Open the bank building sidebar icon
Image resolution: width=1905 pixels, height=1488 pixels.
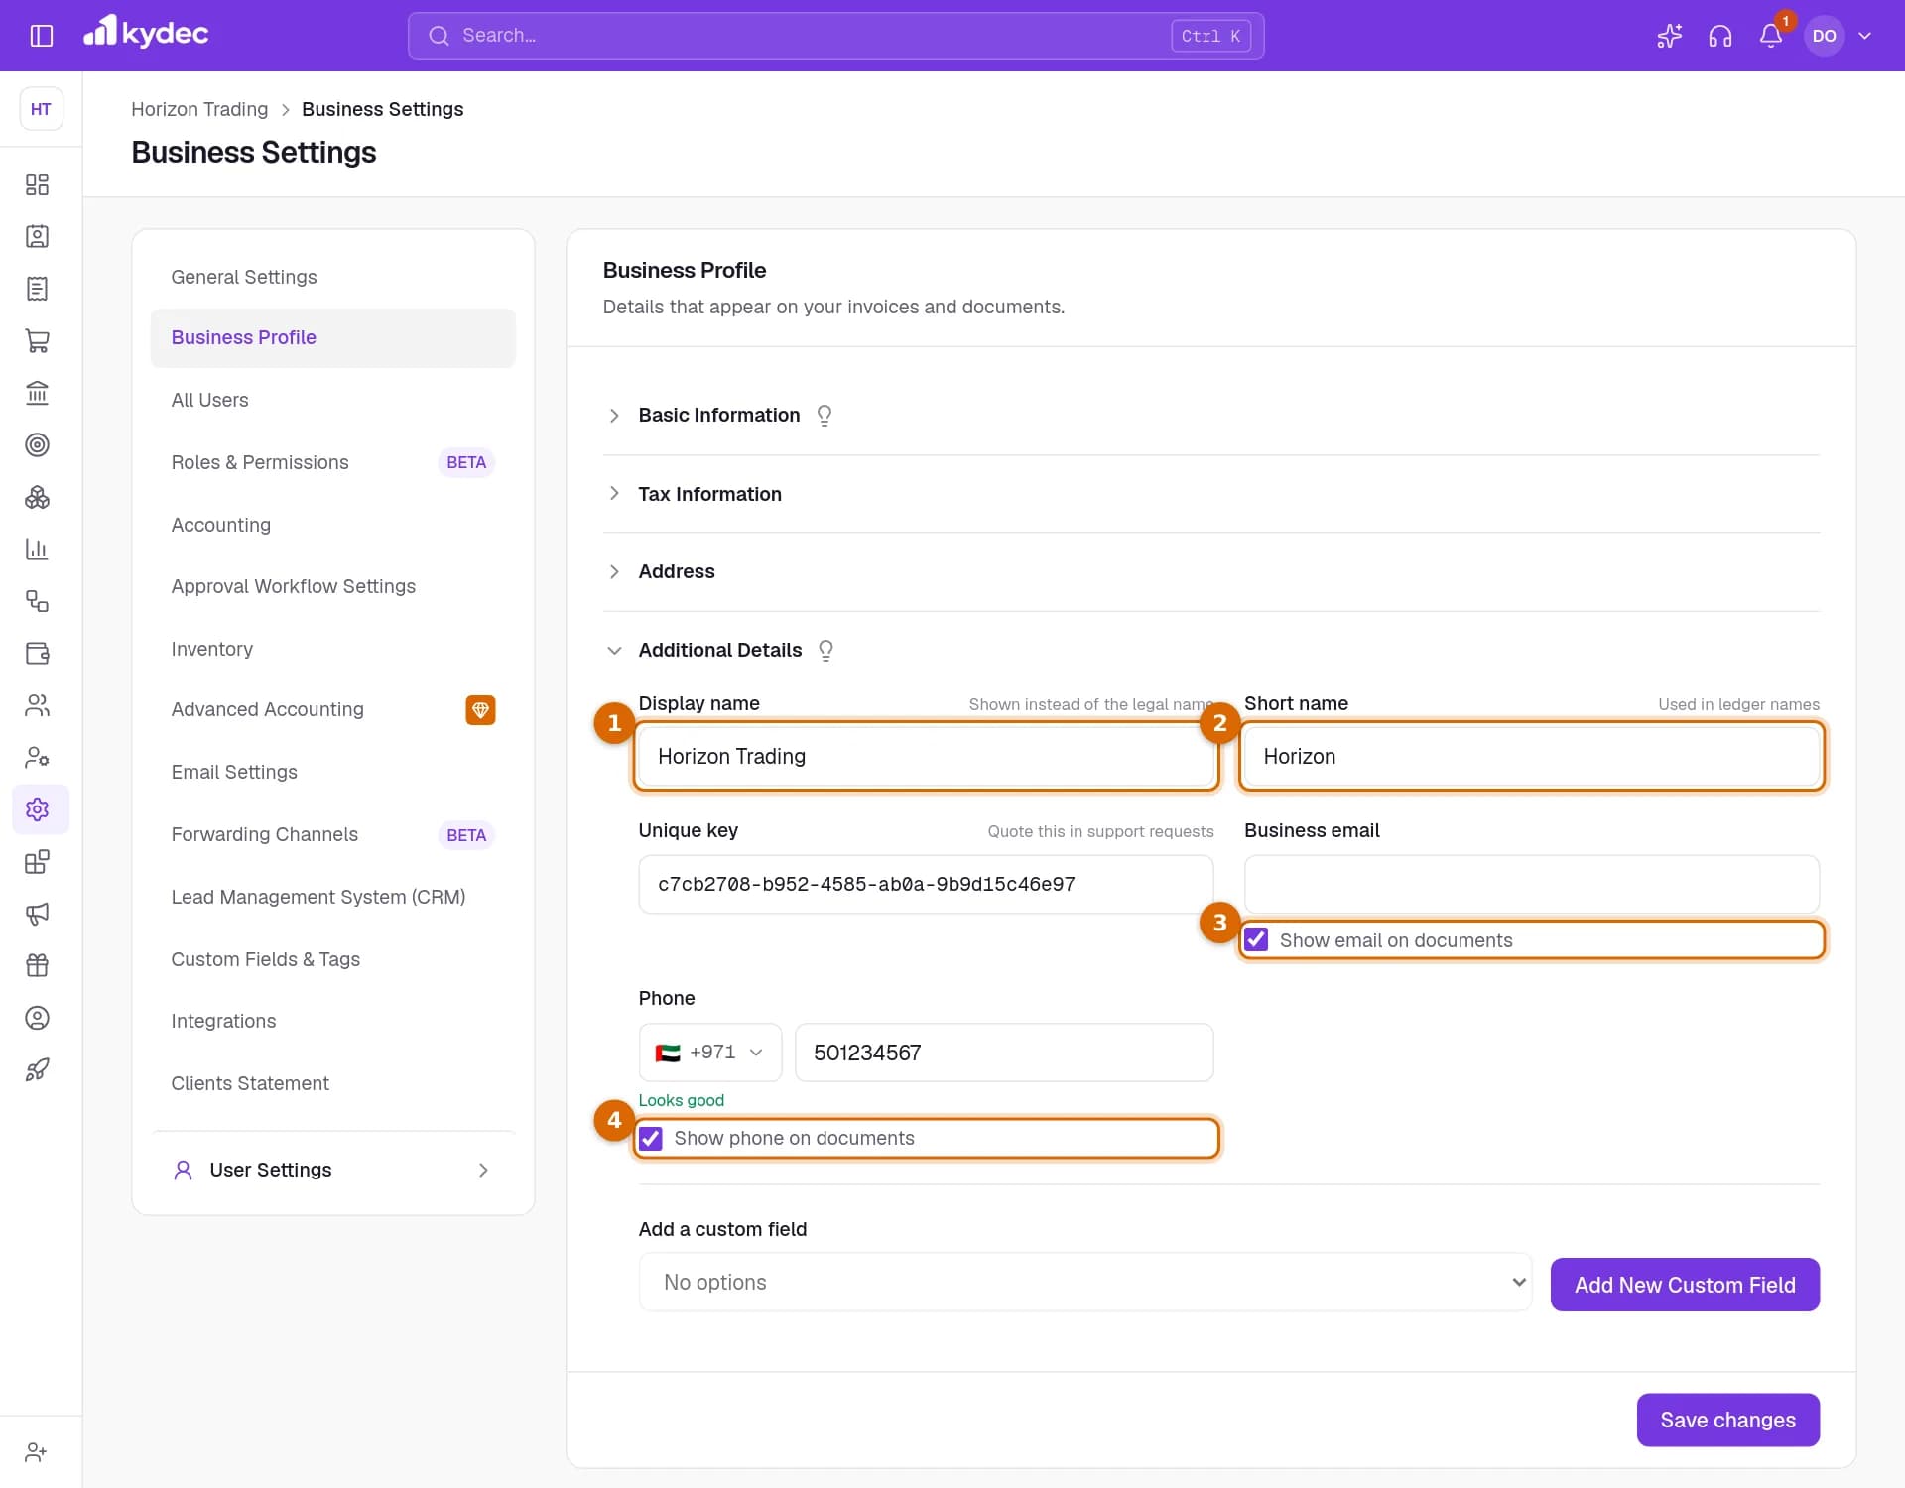[x=37, y=393]
